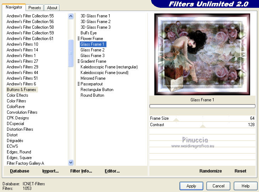
Task: Select Andrew's Filter Collection 58
Action: coord(30,27)
